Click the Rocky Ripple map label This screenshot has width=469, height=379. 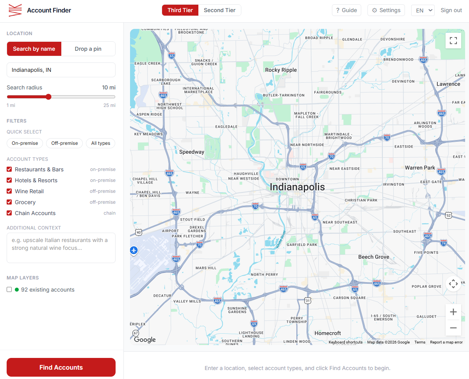281,70
